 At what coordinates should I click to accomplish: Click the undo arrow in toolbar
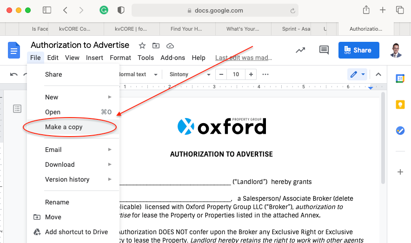tap(14, 74)
